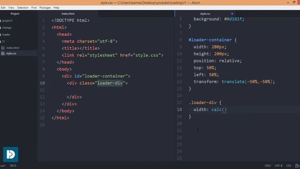
Task: Click the '<head>' opening tag
Action: point(64,34)
